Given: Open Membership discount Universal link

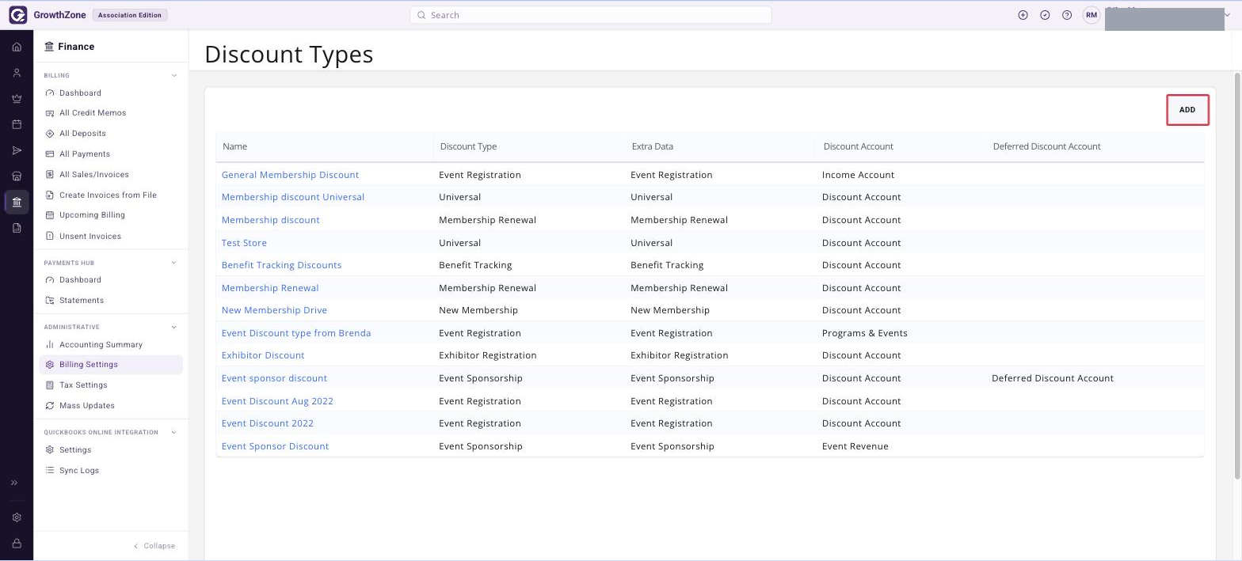Looking at the screenshot, I should click(293, 197).
